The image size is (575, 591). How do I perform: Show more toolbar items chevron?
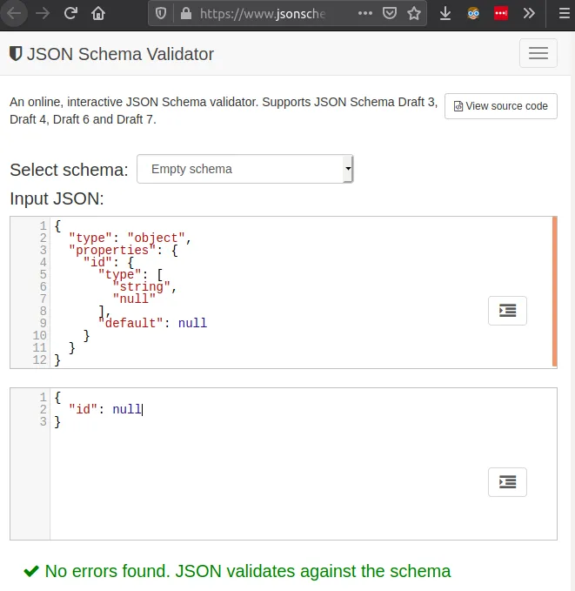pyautogui.click(x=529, y=14)
